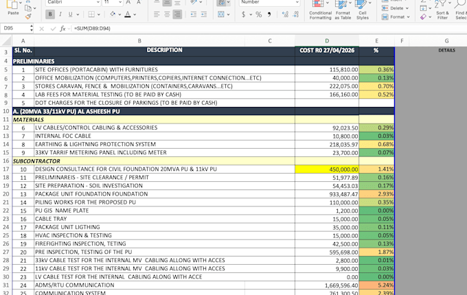The width and height of the screenshot is (467, 295).
Task: Click the percentage cell 5.24%
Action: (376, 285)
